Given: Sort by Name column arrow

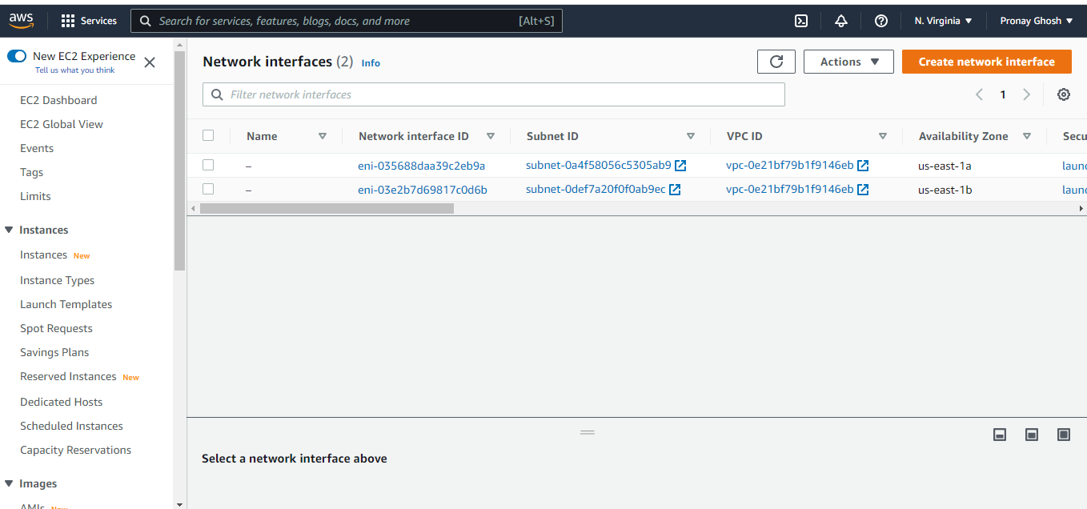Looking at the screenshot, I should (x=323, y=136).
